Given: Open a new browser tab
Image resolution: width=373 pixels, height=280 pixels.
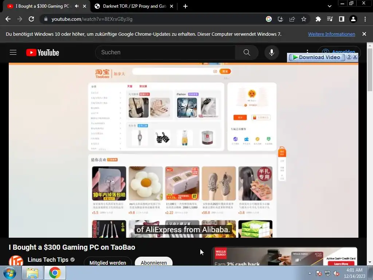Looking at the screenshot, I should 185,6.
